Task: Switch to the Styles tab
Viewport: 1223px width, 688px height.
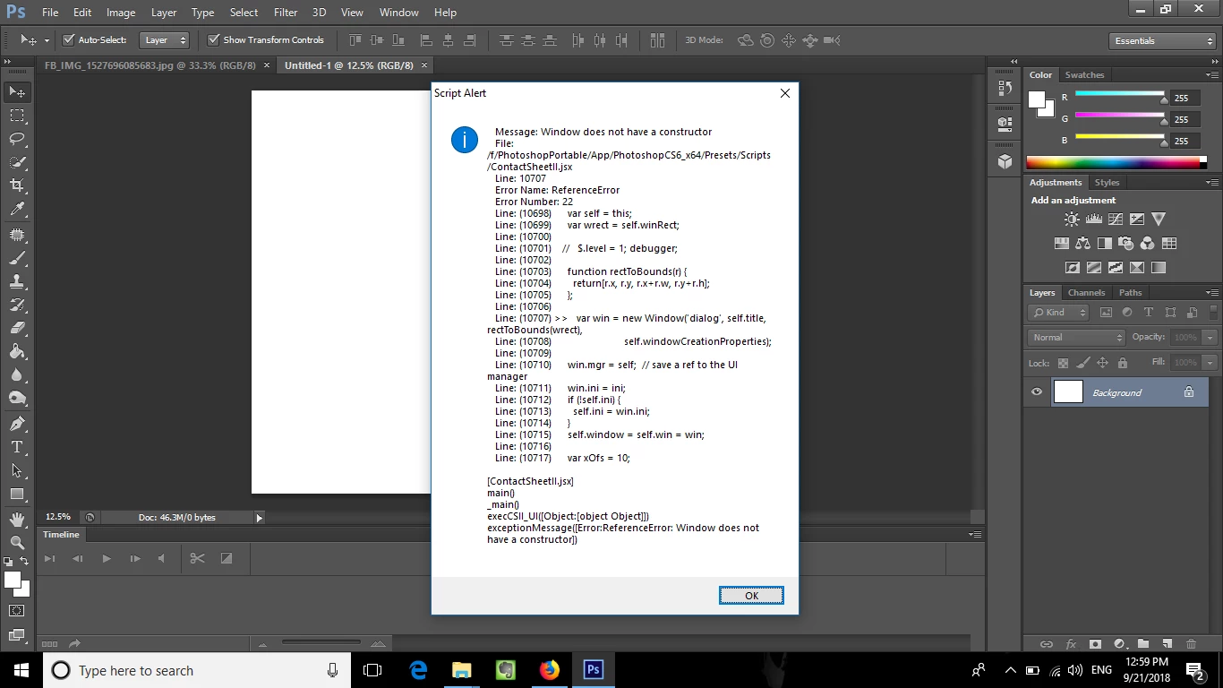Action: [x=1107, y=183]
